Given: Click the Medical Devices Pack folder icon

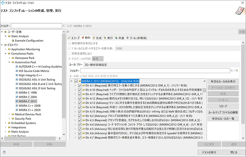Looking at the screenshot, I should pos(13,114).
